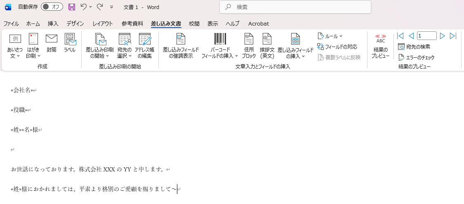
Task: Switch to the 参考資料 tab
Action: [132, 23]
